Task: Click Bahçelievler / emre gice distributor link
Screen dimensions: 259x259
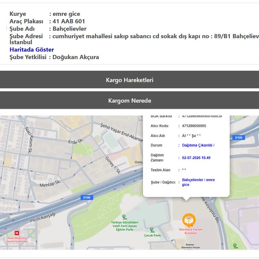Action: pyautogui.click(x=198, y=182)
